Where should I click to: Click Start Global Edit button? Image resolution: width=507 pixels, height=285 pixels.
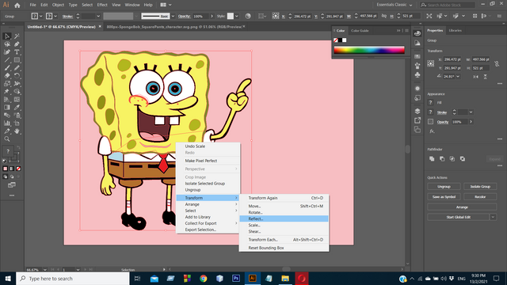(458, 217)
